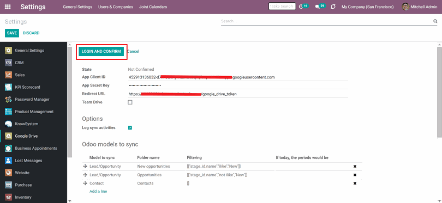Click the Product Management sidebar icon
Screen dimensions: 442x203
tap(8, 112)
